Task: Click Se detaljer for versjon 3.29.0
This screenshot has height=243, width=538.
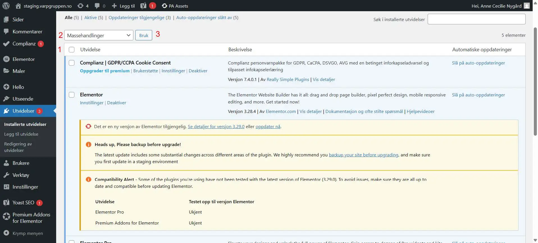Action: 216,126
